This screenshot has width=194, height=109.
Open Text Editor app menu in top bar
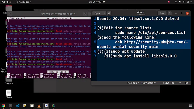pyautogui.click(x=23, y=2)
